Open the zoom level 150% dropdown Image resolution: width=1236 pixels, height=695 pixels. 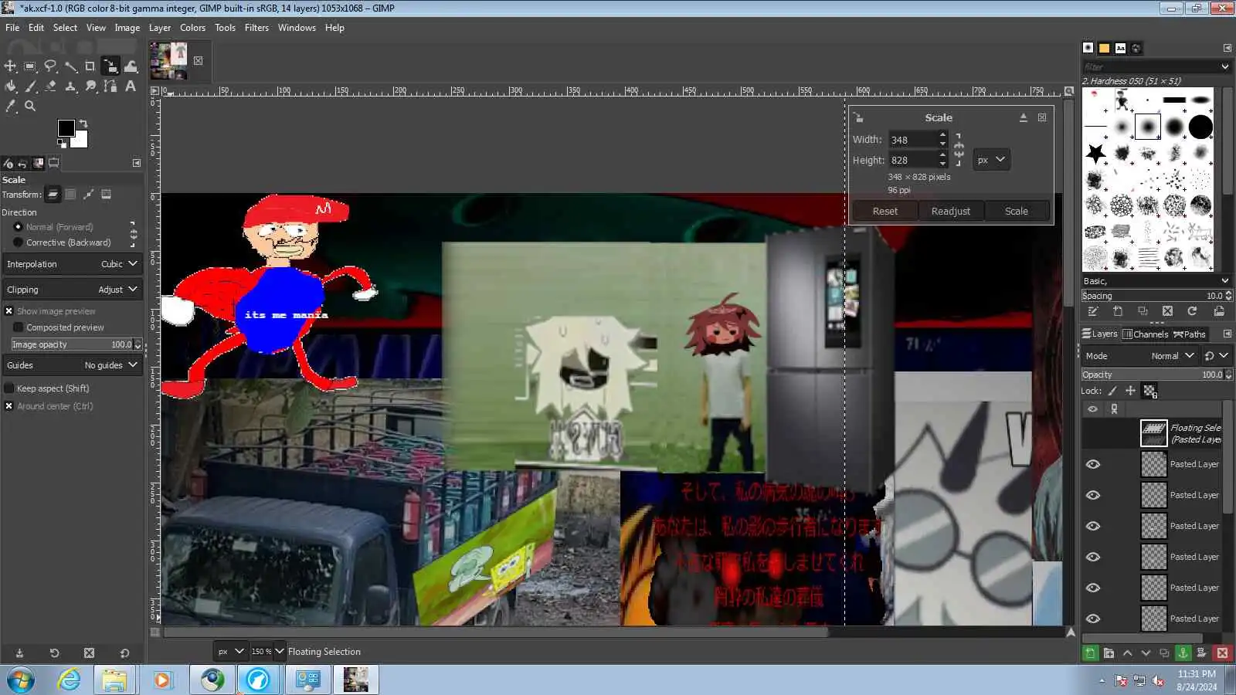[267, 652]
